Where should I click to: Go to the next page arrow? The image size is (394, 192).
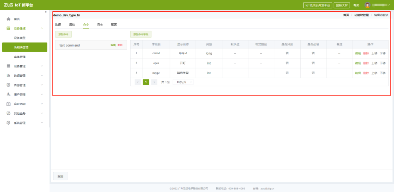[x=154, y=82]
